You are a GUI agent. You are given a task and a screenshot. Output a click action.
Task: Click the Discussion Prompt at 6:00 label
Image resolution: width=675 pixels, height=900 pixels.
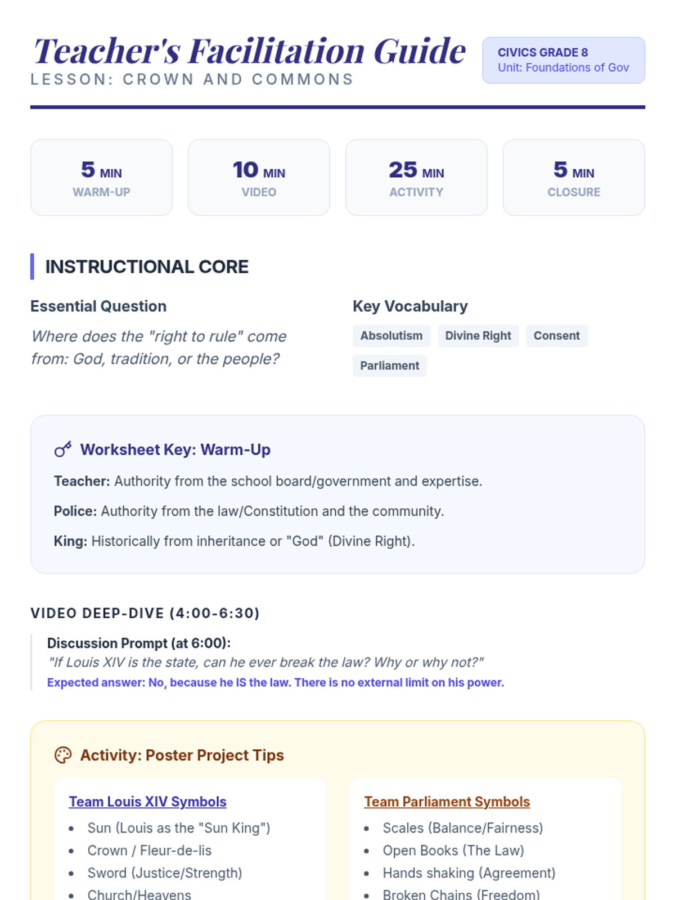pyautogui.click(x=139, y=643)
